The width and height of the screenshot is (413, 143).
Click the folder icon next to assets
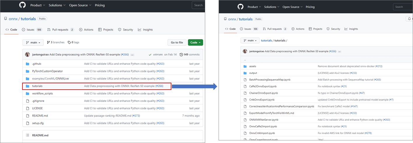pos(245,66)
